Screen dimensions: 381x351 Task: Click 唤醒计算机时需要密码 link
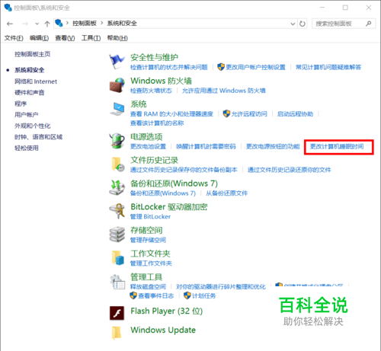click(x=206, y=146)
